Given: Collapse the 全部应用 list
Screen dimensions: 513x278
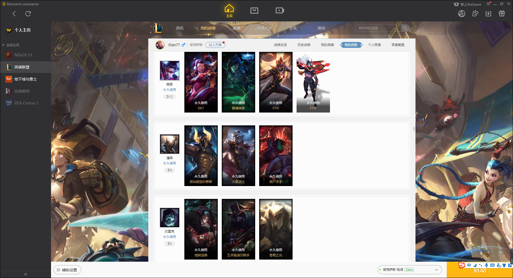Looking at the screenshot, I should (3, 45).
